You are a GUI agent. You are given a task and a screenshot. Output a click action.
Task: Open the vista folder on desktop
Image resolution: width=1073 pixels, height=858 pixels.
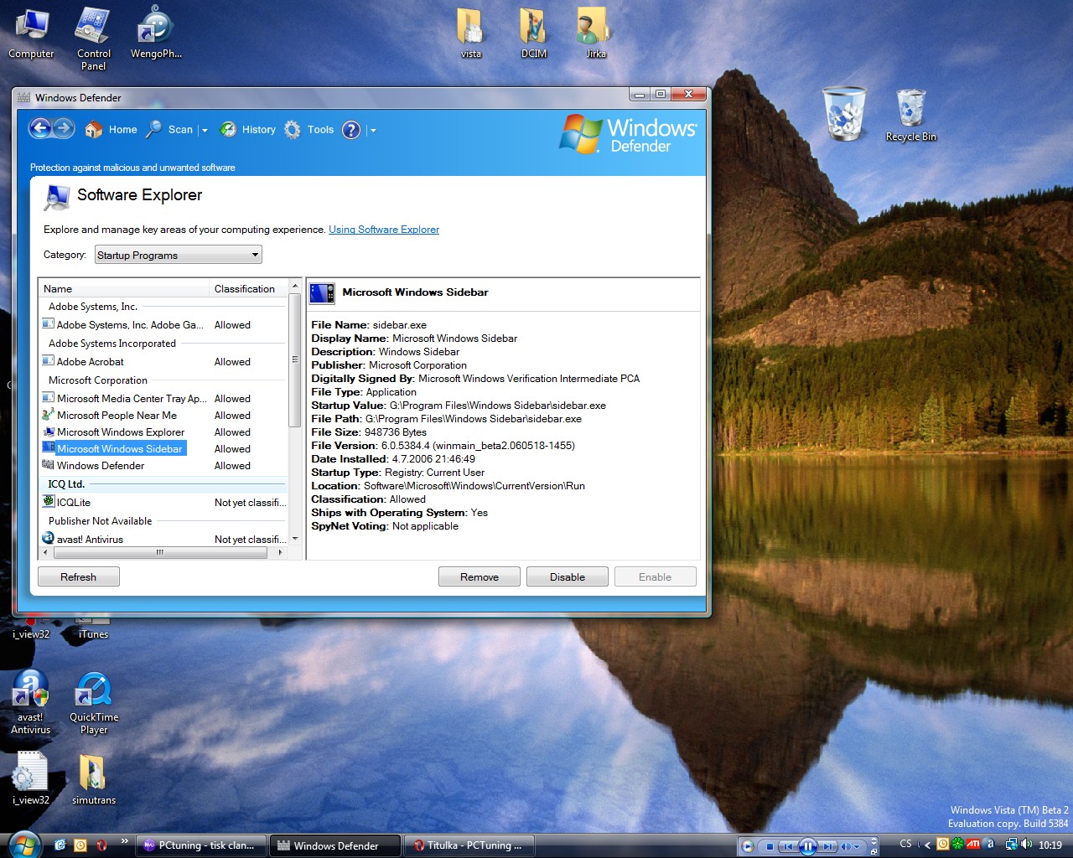tap(471, 34)
